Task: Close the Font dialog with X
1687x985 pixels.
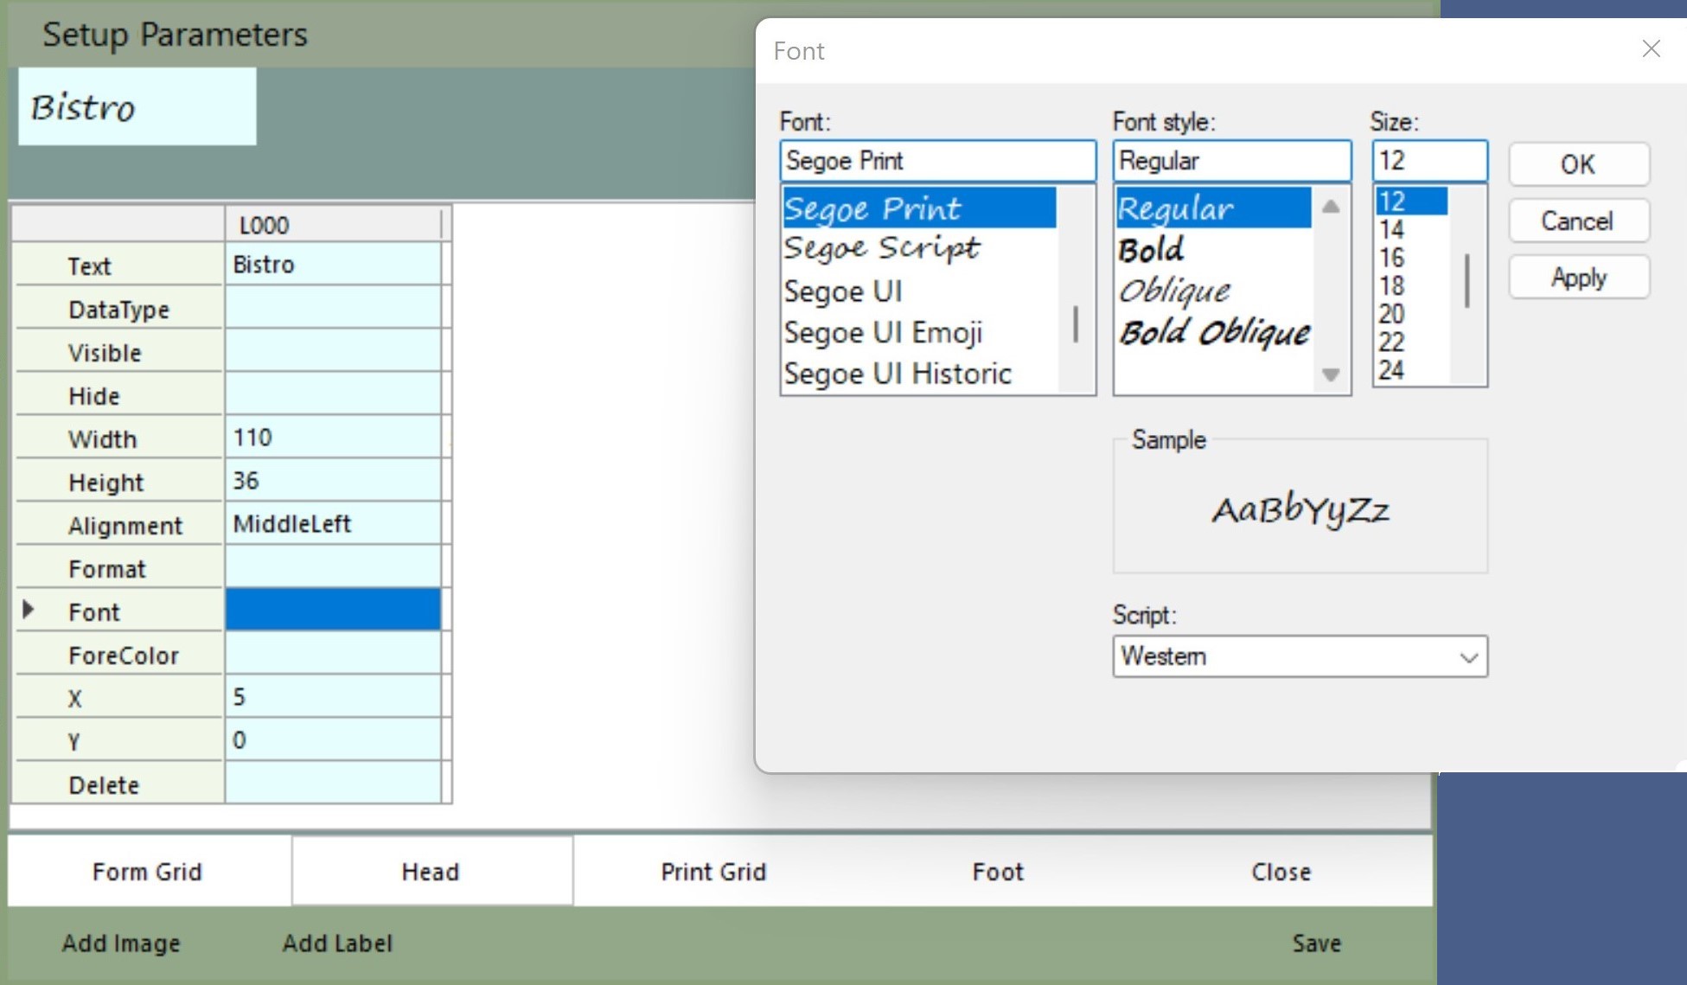Action: (1650, 49)
